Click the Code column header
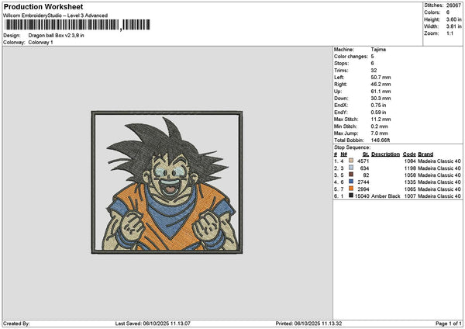The width and height of the screenshot is (465, 329). 409,154
